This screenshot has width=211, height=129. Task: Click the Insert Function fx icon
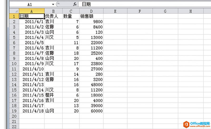tap(75, 4)
